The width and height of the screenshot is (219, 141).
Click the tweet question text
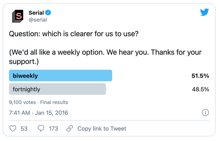[x=74, y=34]
